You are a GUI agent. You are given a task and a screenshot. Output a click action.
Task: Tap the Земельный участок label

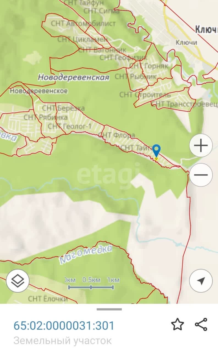tap(63, 341)
